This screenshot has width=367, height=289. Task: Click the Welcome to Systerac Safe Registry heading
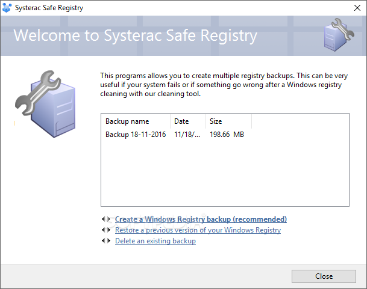(x=135, y=35)
